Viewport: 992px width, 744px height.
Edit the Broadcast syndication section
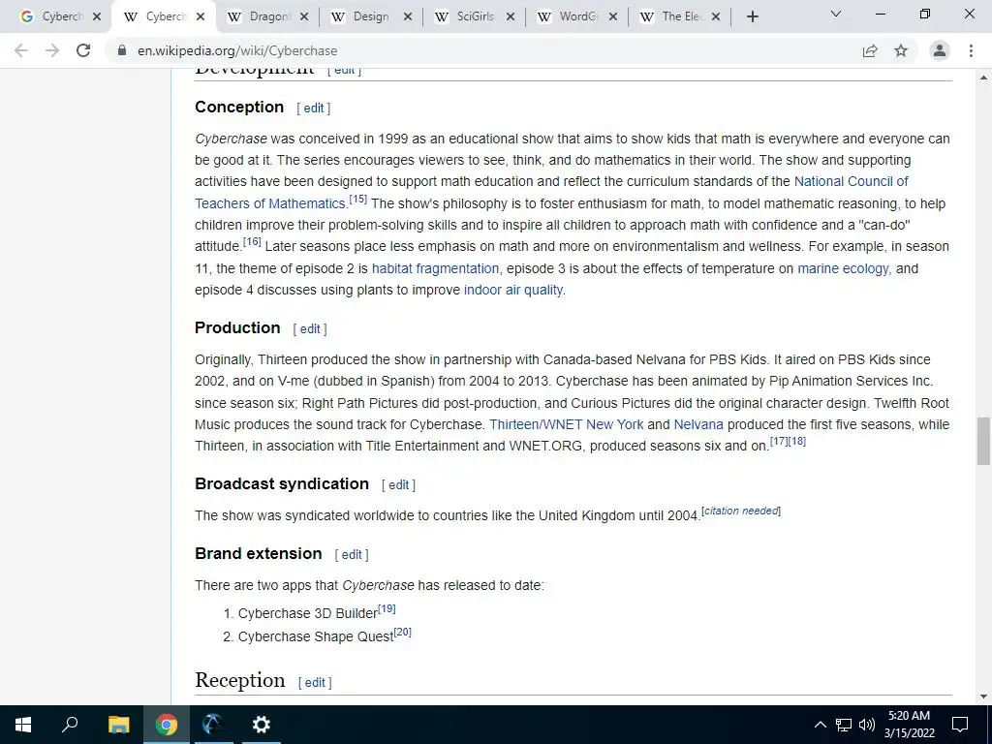(398, 485)
